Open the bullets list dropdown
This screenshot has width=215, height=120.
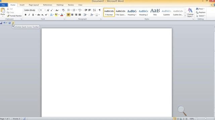click(x=71, y=10)
